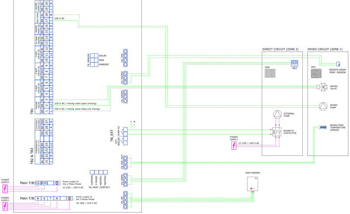This screenshot has width=350, height=214.
Task: Click the 3 phase power supply lightning symbol
Action: coord(5,207)
